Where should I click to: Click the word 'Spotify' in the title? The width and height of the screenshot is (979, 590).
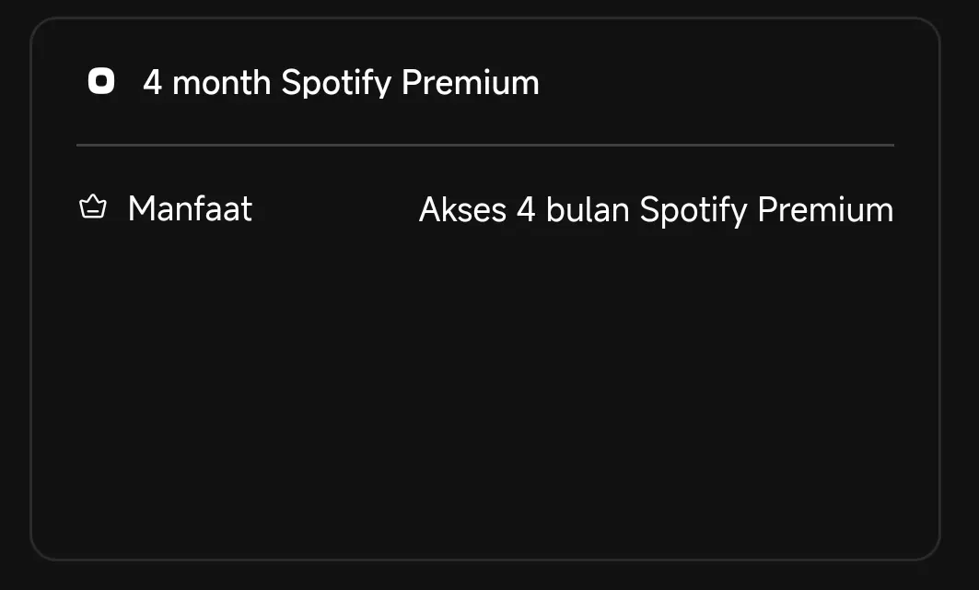click(336, 83)
